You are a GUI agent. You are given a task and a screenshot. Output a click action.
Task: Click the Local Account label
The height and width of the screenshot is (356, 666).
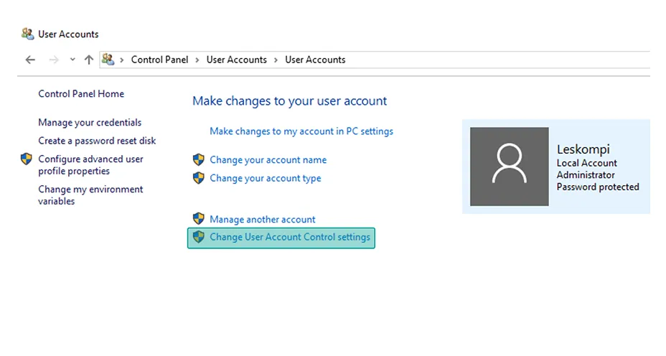coord(586,163)
